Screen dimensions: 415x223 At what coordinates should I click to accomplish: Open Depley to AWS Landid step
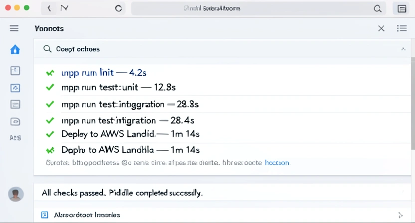(x=131, y=134)
